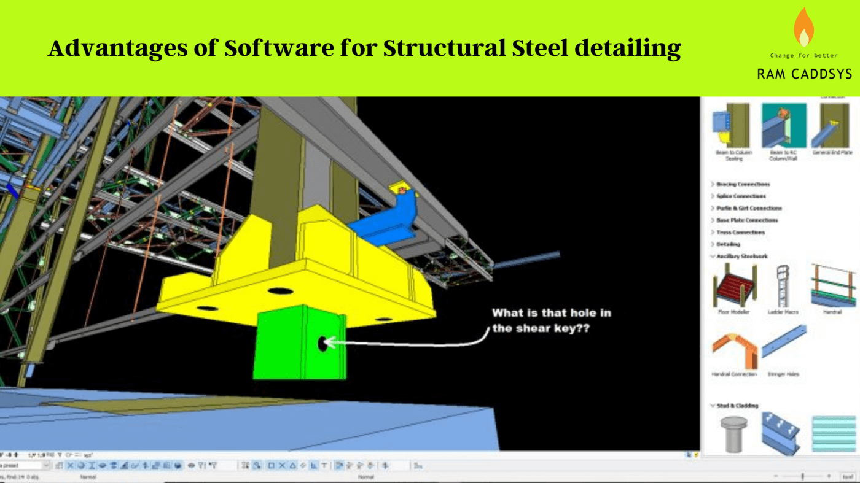Click the plus button beside the slider
The width and height of the screenshot is (860, 483).
829,476
